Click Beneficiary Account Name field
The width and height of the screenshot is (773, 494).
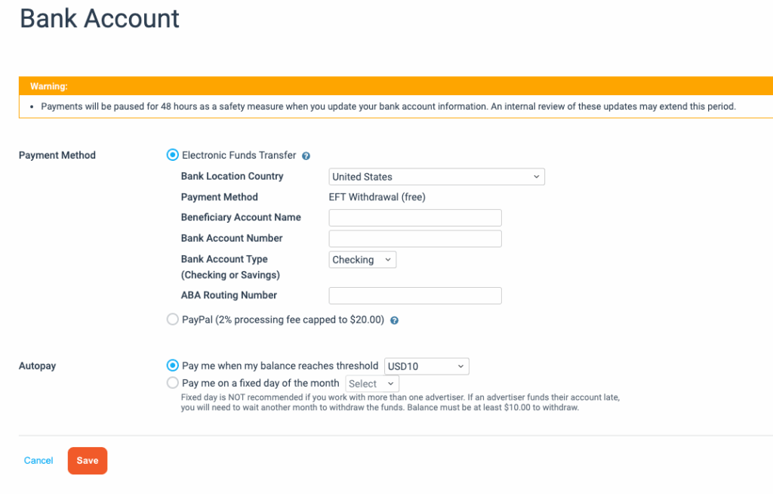415,218
